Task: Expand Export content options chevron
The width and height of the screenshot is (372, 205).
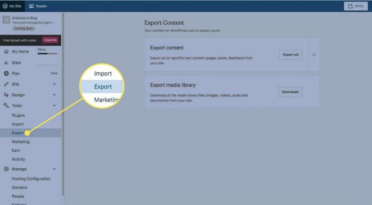Action: (x=314, y=55)
